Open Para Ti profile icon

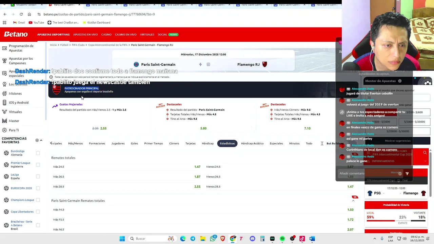click(4, 130)
